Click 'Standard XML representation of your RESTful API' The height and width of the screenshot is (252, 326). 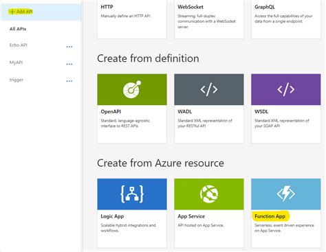(x=205, y=123)
